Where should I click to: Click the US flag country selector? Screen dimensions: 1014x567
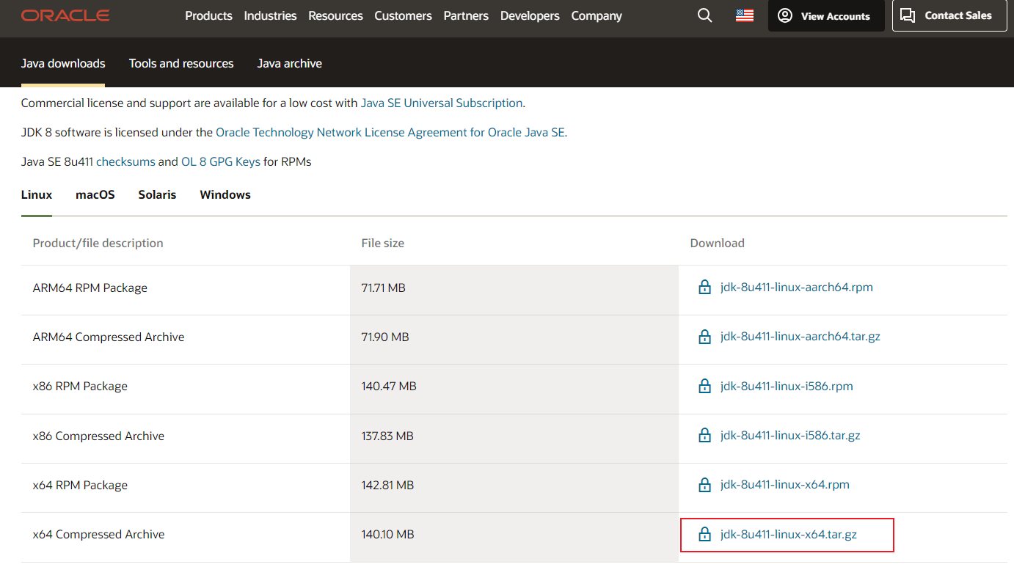745,15
